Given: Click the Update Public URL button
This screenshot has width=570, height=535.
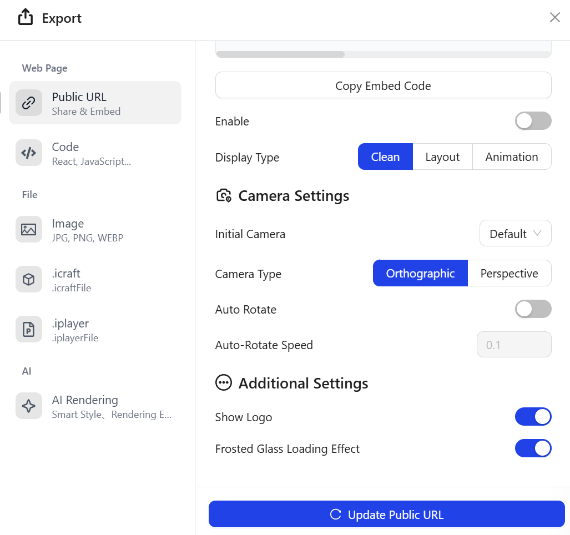Looking at the screenshot, I should pyautogui.click(x=386, y=514).
